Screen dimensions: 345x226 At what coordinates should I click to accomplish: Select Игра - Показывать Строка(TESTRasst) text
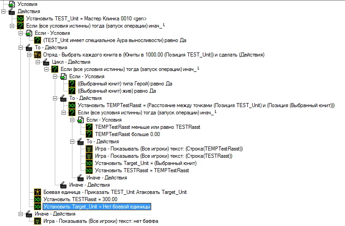click(x=163, y=156)
